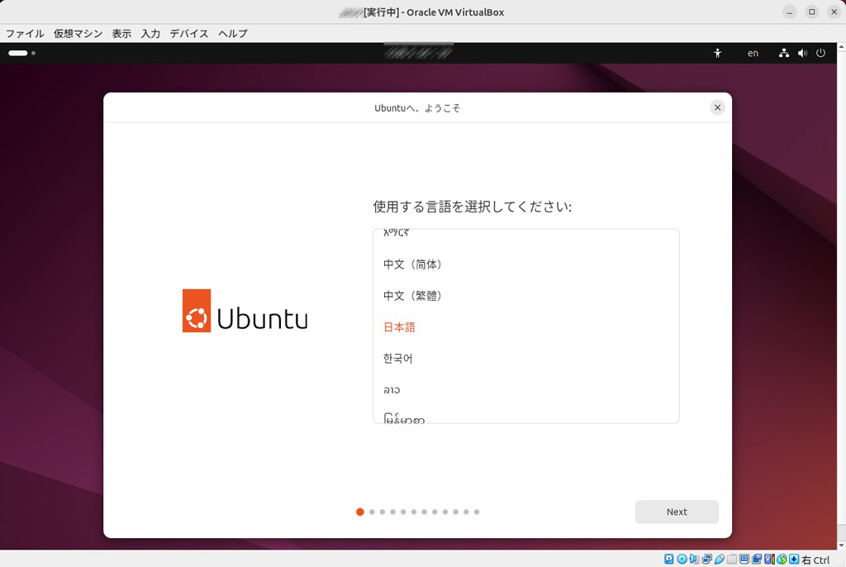
Task: Open the 仮想マシン menu
Action: point(78,34)
